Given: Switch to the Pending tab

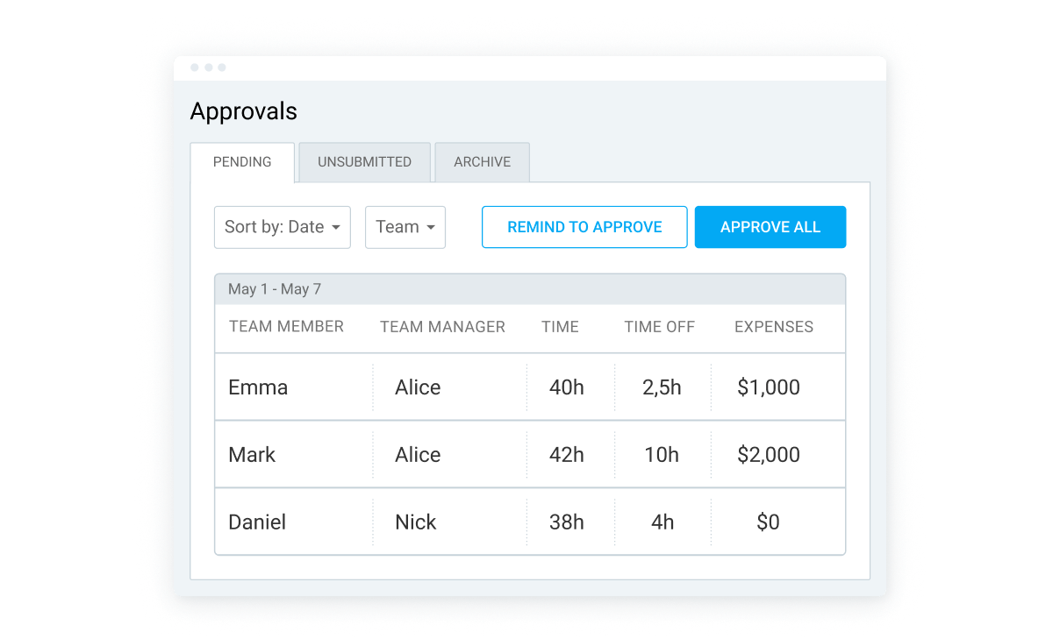Looking at the screenshot, I should [242, 162].
